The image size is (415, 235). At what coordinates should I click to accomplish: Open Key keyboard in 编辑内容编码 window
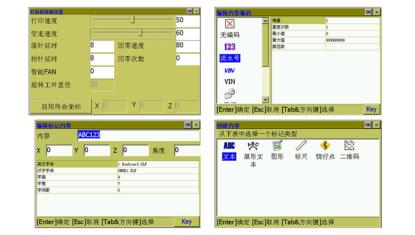(371, 109)
